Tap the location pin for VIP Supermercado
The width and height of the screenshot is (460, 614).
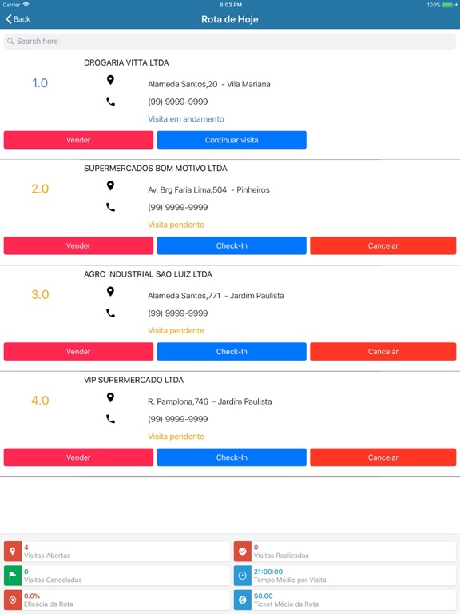110,397
